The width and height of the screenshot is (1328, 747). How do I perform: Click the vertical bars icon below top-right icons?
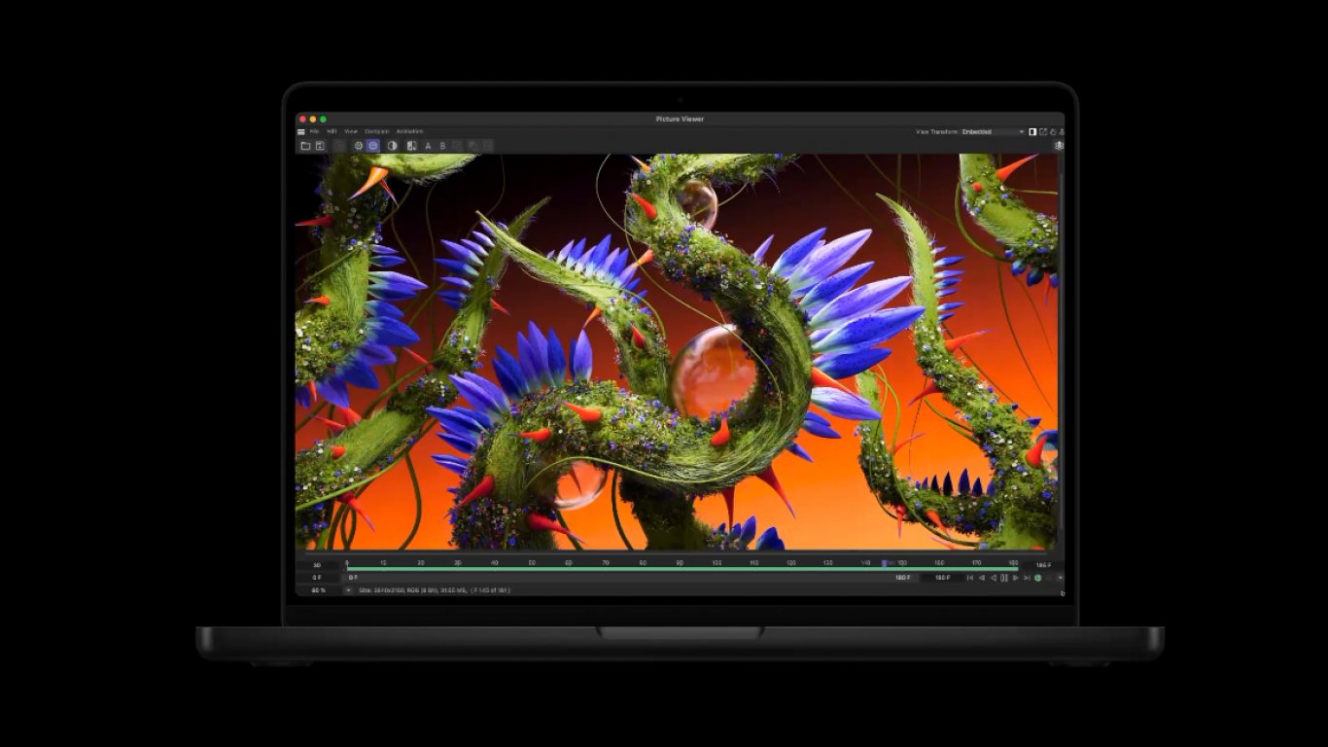tap(1060, 145)
